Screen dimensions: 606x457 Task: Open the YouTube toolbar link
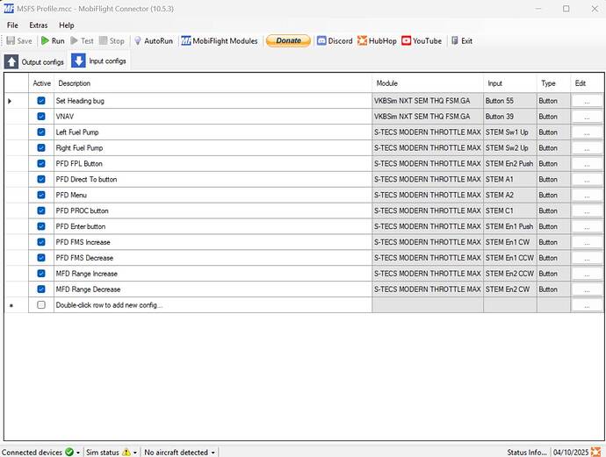pos(407,41)
